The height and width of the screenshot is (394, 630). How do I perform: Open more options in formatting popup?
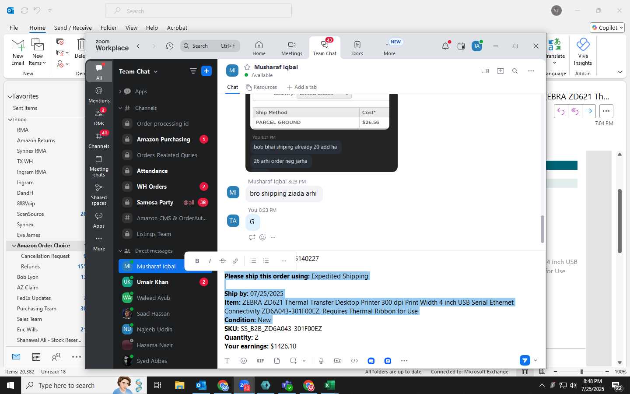click(284, 261)
